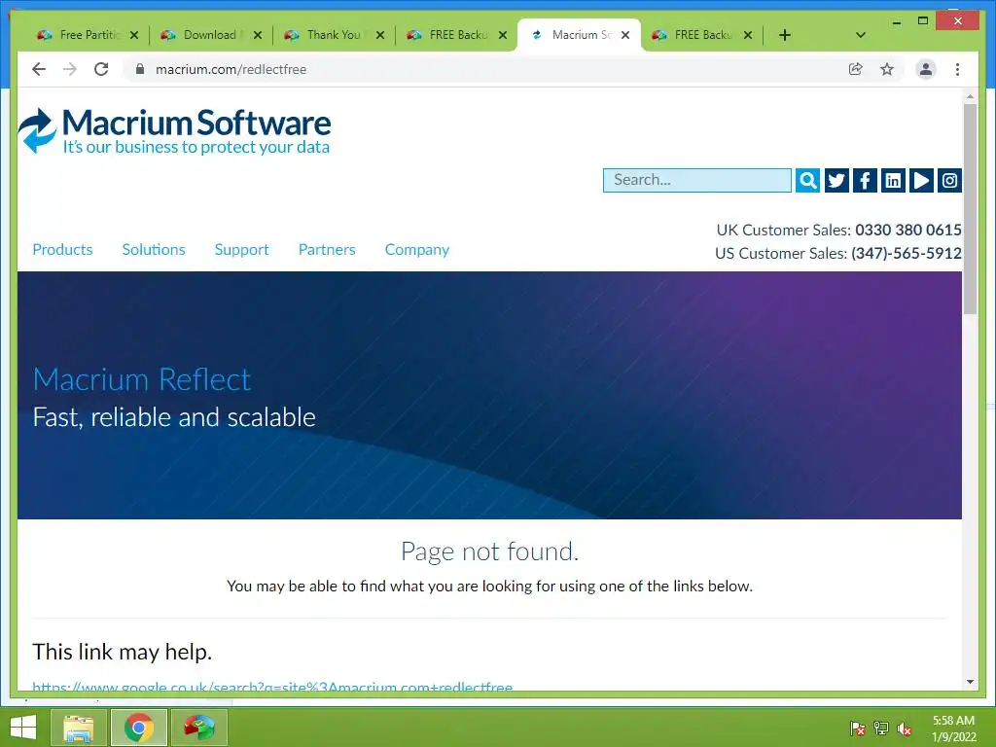Click the UK sales number 0330 380 0615

coord(907,230)
